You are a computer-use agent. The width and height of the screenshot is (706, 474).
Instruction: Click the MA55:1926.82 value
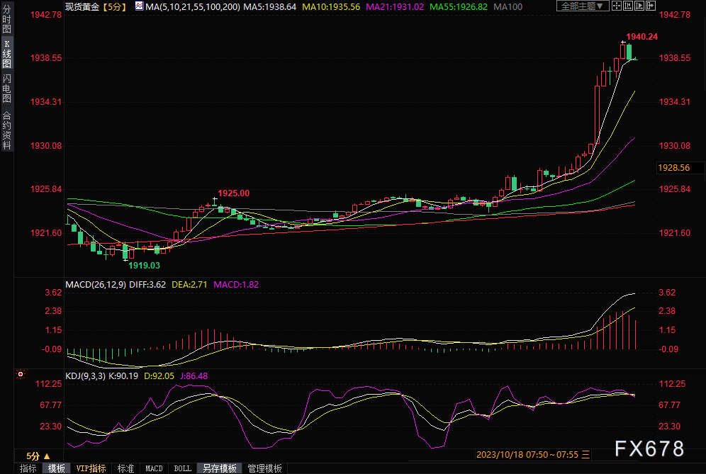(x=459, y=7)
